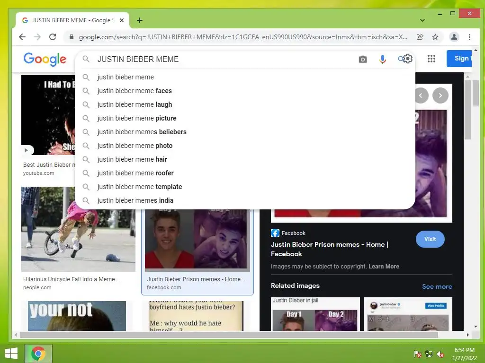Click the preview panel vertical scrollbar
Image resolution: width=485 pixels, height=363 pixels.
click(467, 110)
